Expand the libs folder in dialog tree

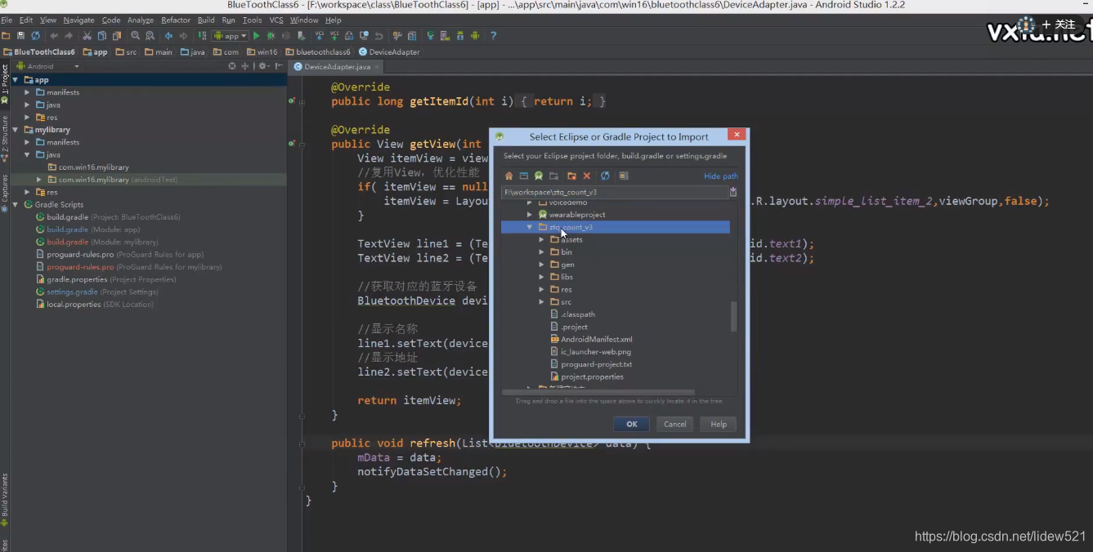(541, 277)
